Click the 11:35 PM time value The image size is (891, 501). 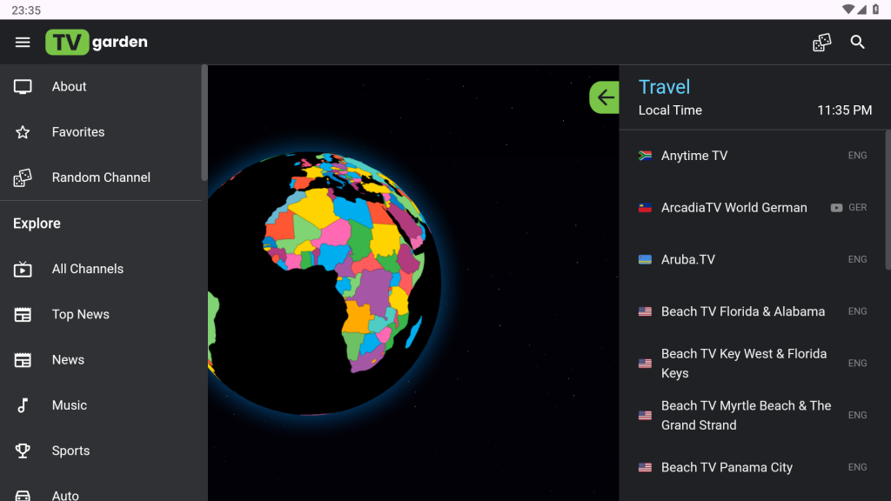pos(844,110)
